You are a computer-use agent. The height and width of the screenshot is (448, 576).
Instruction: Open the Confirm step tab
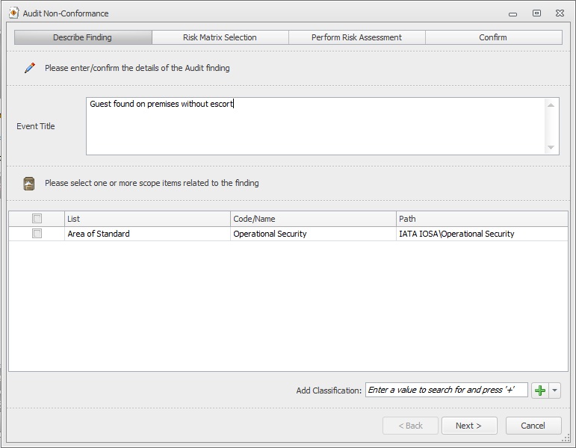tap(493, 37)
